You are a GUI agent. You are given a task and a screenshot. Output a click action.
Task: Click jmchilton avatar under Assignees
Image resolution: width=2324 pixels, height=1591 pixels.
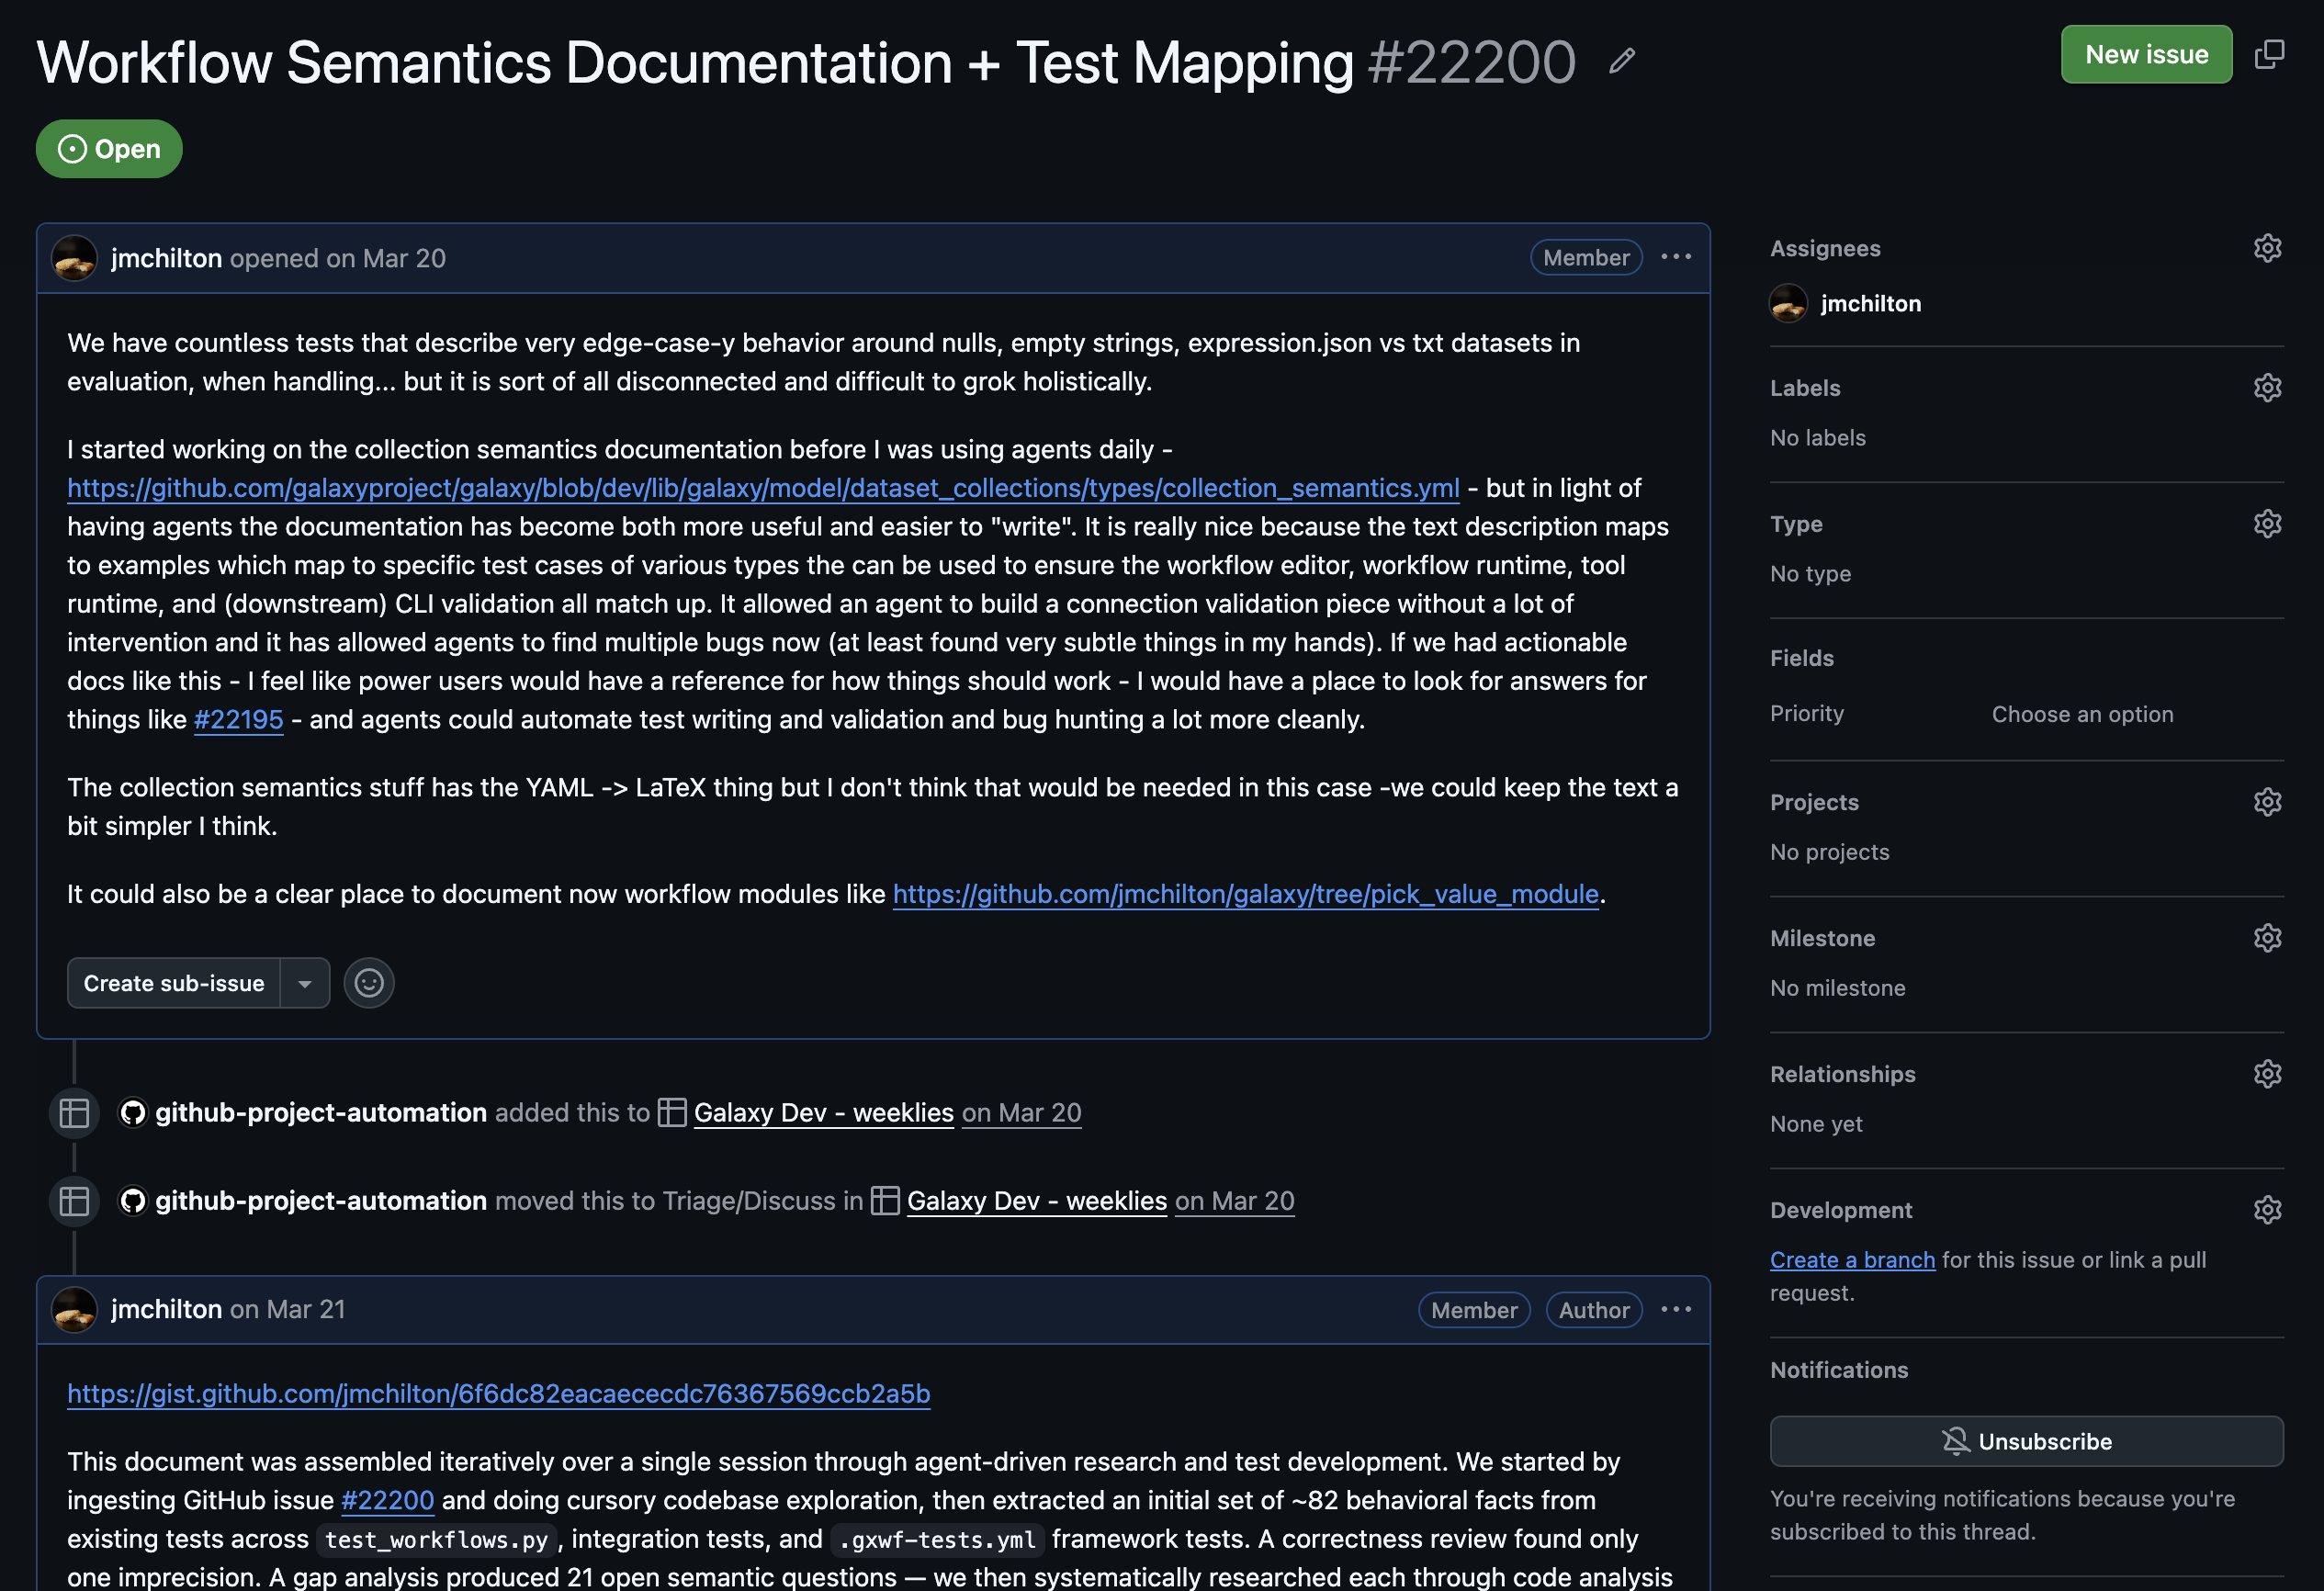pyautogui.click(x=1788, y=303)
